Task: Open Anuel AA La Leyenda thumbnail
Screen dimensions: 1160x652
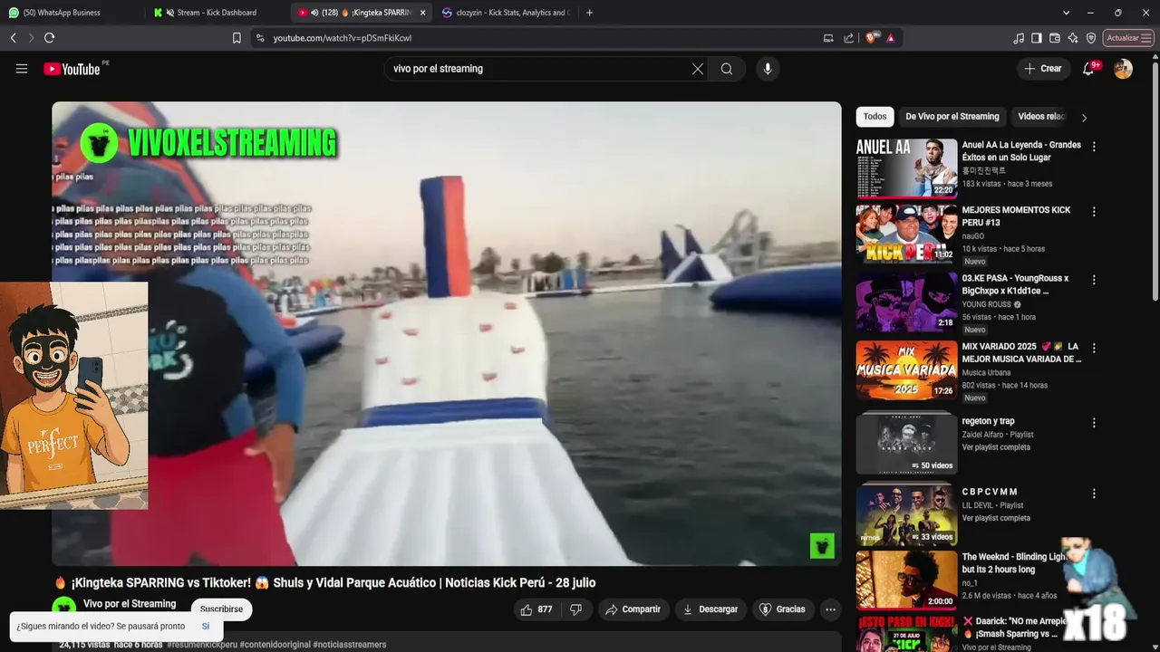Action: click(x=906, y=168)
